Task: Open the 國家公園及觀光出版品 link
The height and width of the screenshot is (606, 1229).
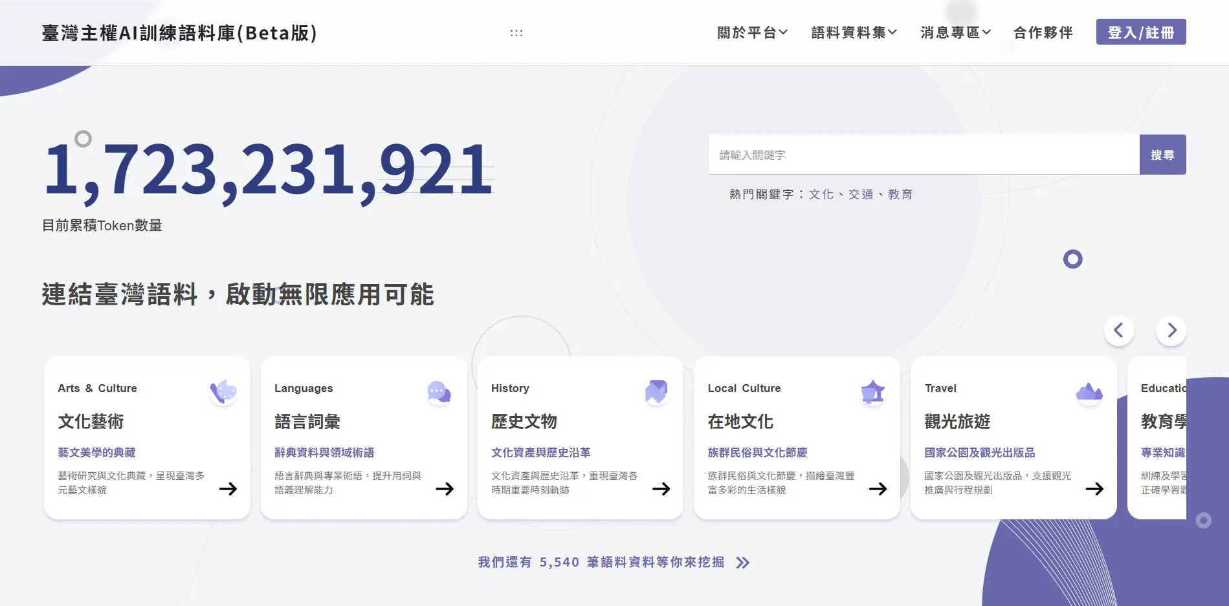Action: (980, 453)
